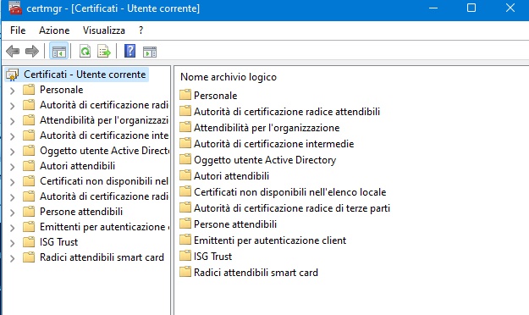
Task: Click the certificate icon next to Certificati - Utente corrente
Action: pyautogui.click(x=13, y=75)
